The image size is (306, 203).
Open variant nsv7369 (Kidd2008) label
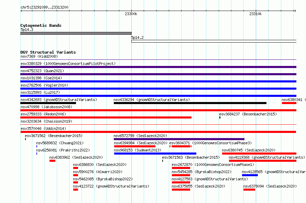point(39,57)
